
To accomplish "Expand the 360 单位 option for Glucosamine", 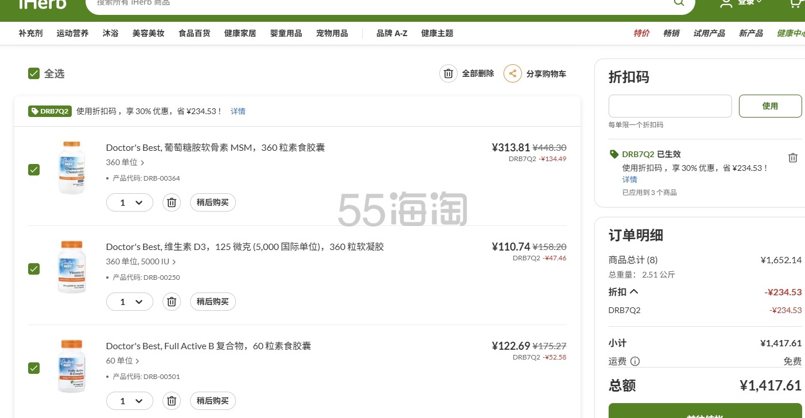I will pos(125,162).
